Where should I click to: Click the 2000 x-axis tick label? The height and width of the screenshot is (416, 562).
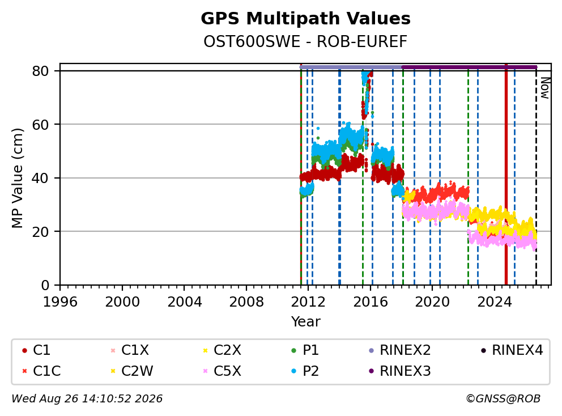click(x=122, y=302)
